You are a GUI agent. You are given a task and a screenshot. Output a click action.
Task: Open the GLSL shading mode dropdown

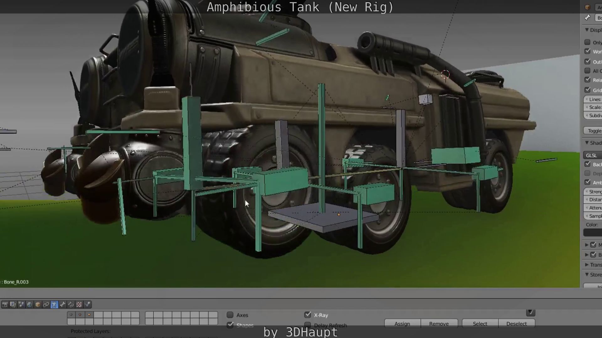593,155
